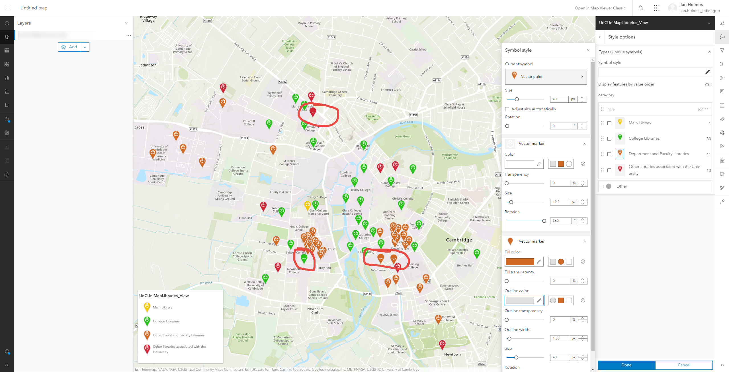The image size is (729, 372).
Task: Open the Effects panel icon
Action: click(722, 64)
